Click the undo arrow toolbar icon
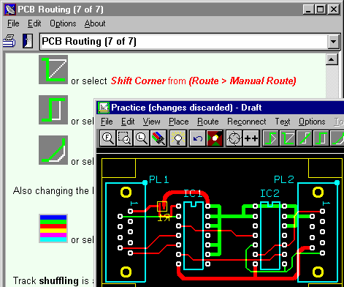 197,138
